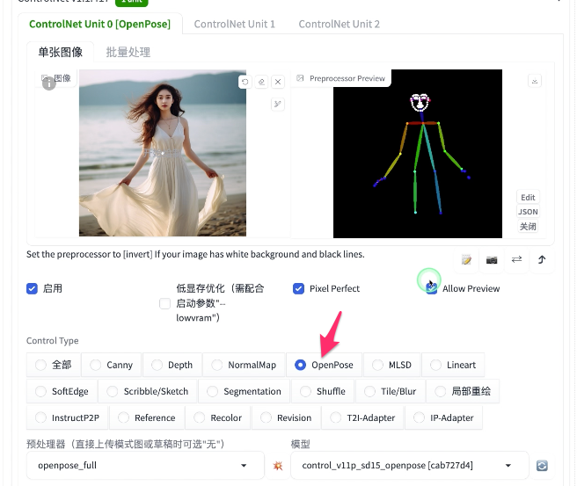Click the image icon beside the Preprocessor Preview label
The width and height of the screenshot is (577, 486).
[300, 78]
